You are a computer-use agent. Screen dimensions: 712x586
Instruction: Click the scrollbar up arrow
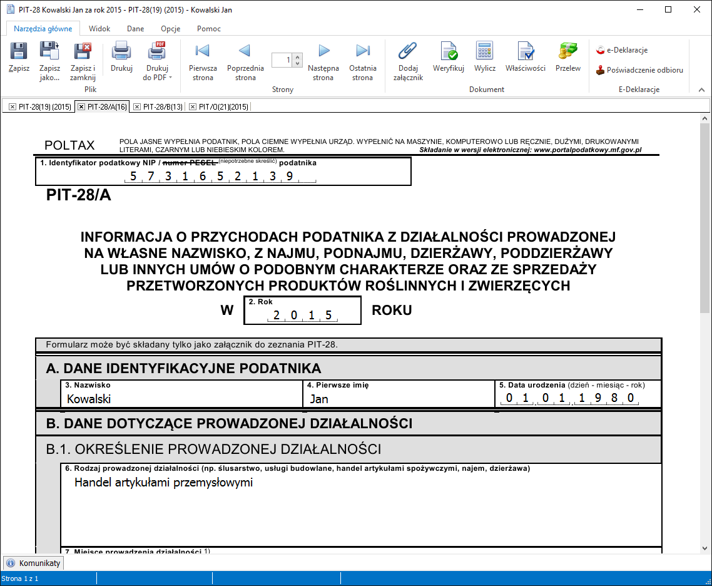[704, 118]
